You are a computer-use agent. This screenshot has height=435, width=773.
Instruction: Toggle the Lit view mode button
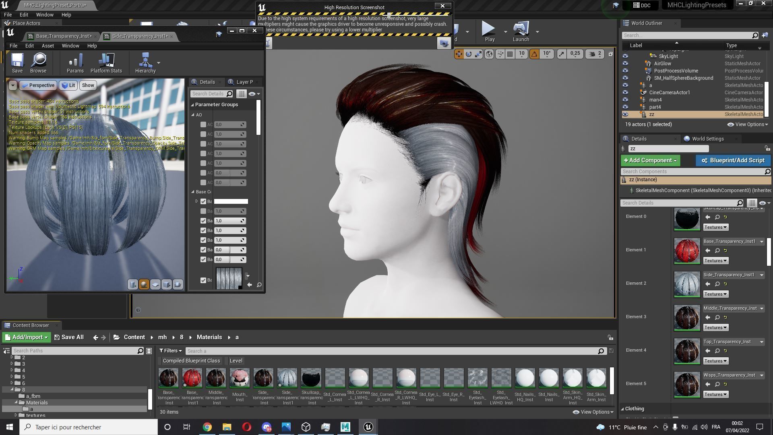(x=68, y=85)
